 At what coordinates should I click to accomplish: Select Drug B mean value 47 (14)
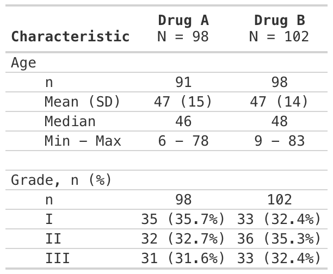click(279, 102)
